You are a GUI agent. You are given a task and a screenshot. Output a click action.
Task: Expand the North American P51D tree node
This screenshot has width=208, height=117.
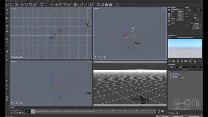point(171,78)
